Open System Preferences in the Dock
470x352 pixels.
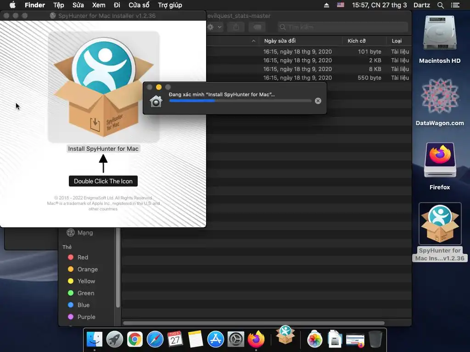[x=235, y=340]
